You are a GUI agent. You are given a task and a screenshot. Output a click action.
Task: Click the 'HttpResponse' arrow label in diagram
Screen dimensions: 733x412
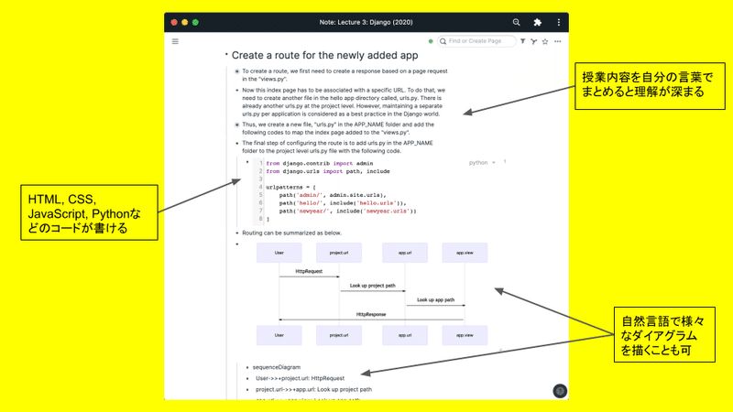point(371,314)
